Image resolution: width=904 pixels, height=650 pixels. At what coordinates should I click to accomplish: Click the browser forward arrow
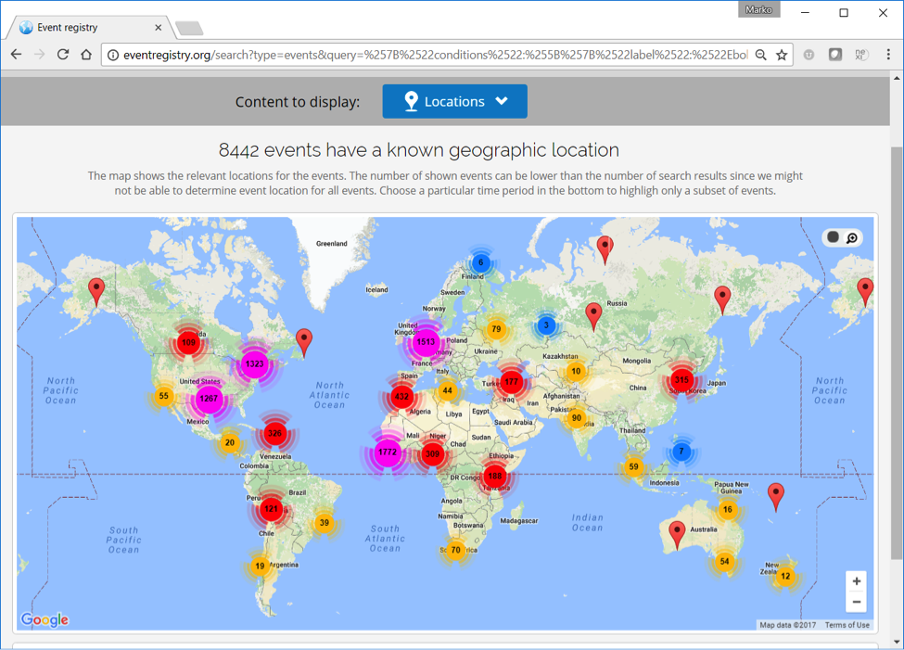[x=39, y=54]
